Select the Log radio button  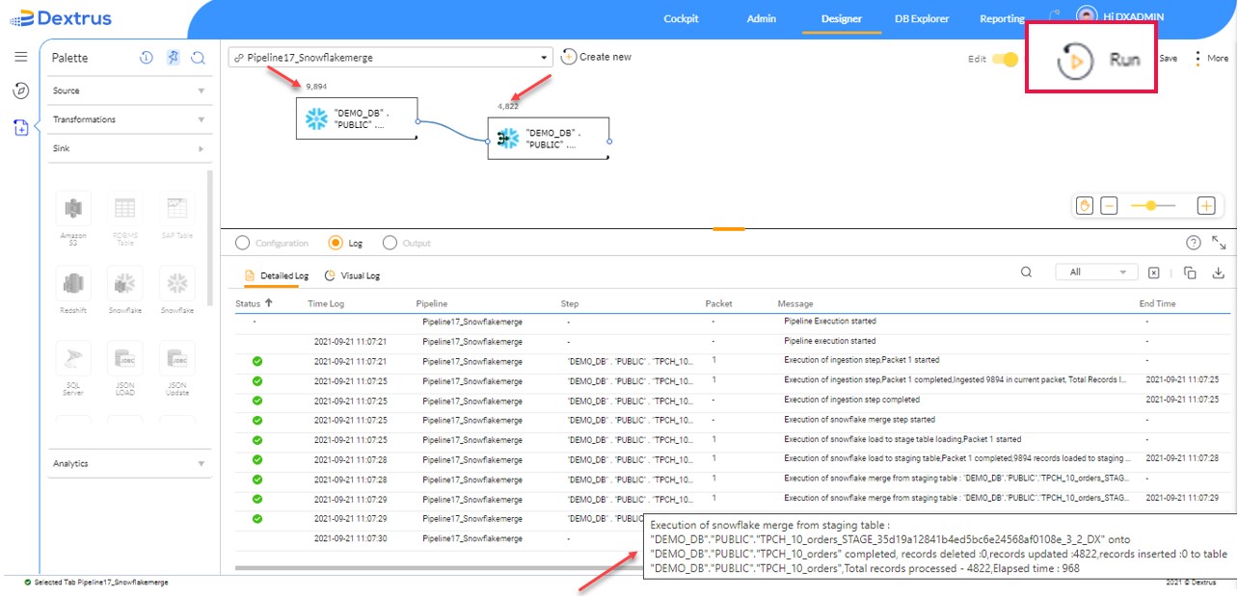[x=336, y=244]
